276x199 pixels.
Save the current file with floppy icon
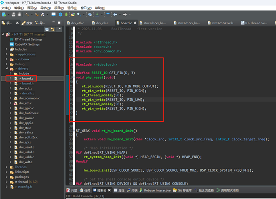coord(13,15)
